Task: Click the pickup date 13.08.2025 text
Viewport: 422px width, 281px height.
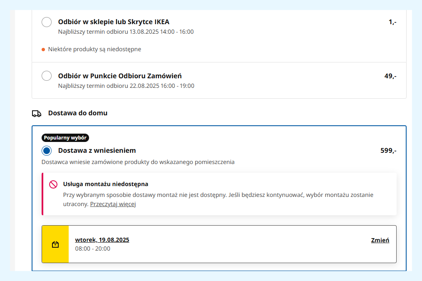Action: (x=126, y=32)
